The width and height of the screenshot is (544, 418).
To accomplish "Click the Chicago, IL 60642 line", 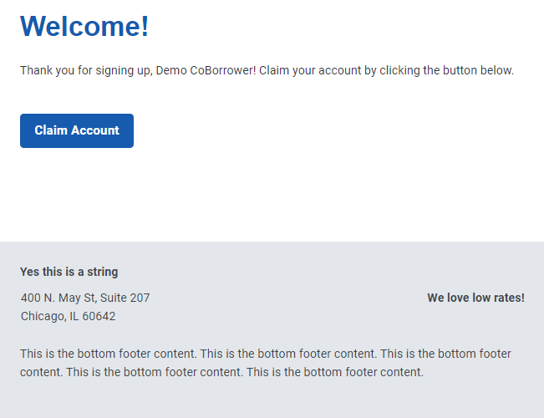I will (68, 316).
